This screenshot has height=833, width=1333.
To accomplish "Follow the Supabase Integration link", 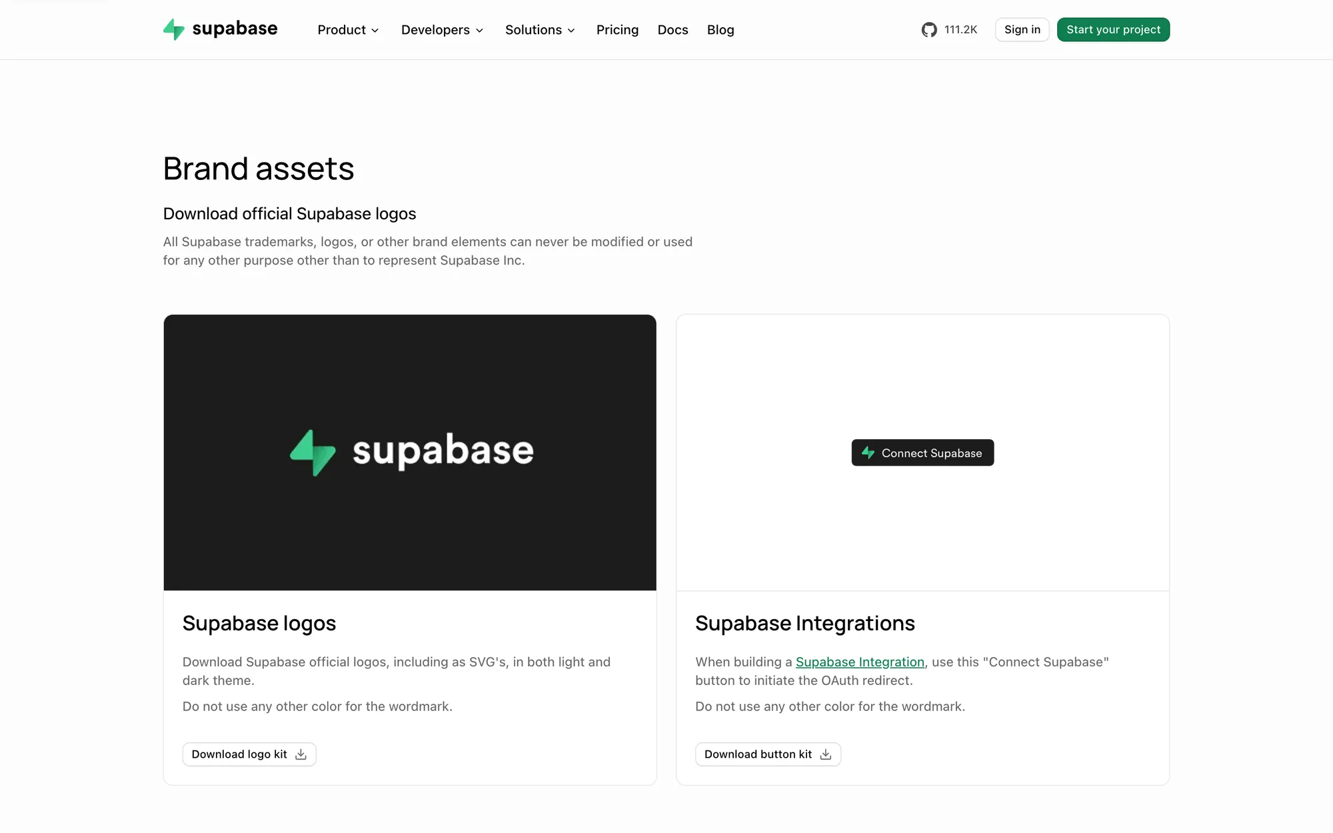I will 860,662.
